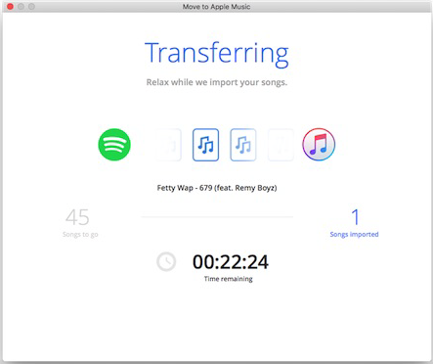The width and height of the screenshot is (433, 364).
Task: Click the Time remaining label
Action: pos(229,279)
